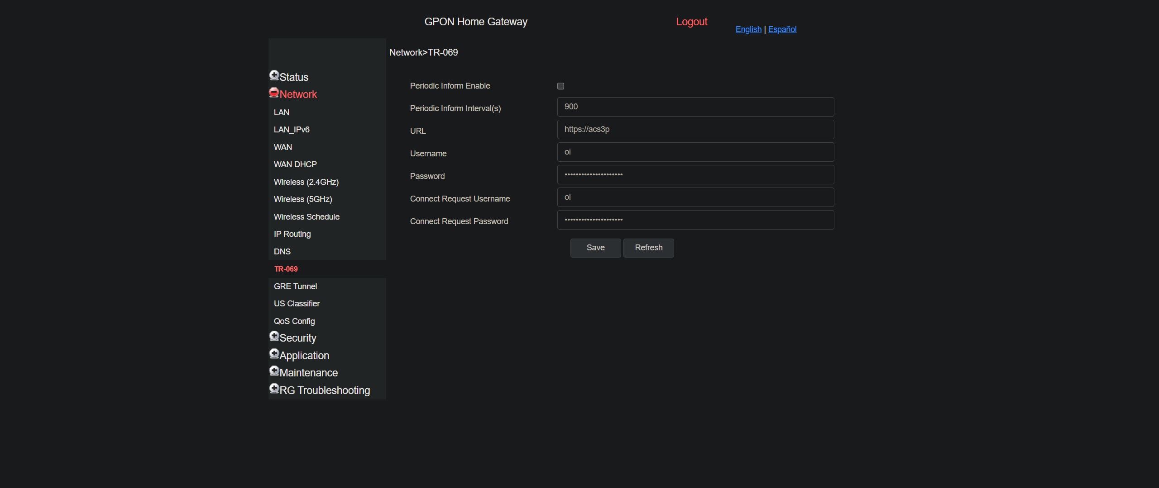
Task: Click the Logout link
Action: pos(691,22)
